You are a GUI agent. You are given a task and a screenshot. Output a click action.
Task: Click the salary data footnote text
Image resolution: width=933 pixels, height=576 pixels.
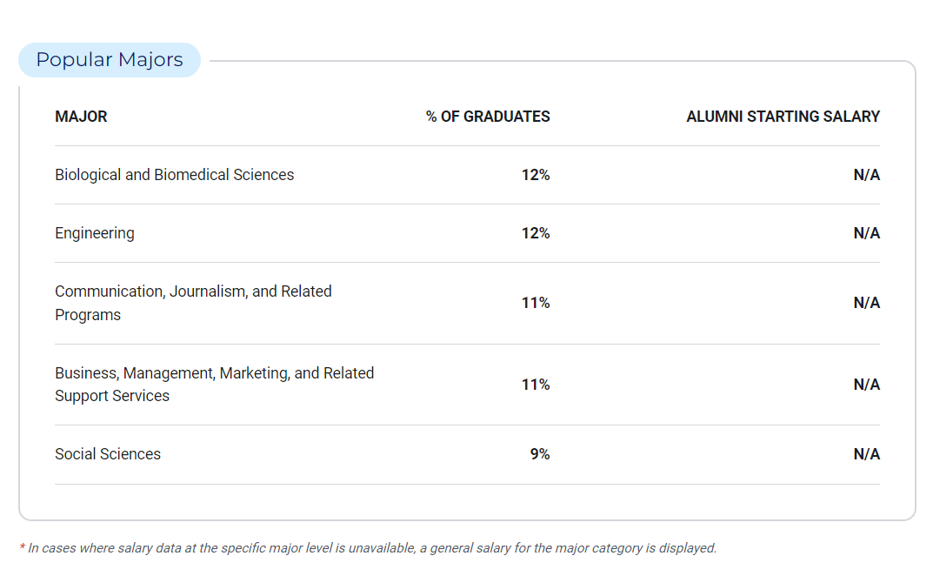[372, 548]
